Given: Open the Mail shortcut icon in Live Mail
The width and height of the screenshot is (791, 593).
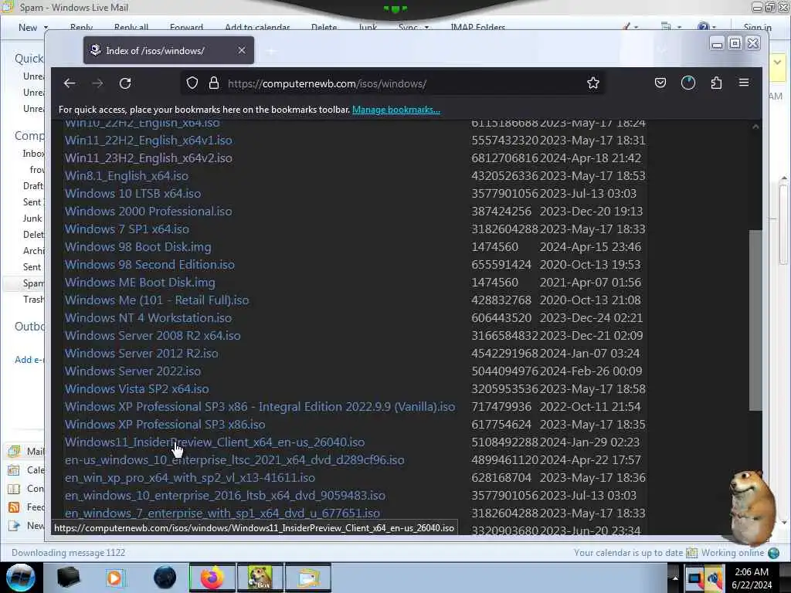Looking at the screenshot, I should pyautogui.click(x=15, y=451).
